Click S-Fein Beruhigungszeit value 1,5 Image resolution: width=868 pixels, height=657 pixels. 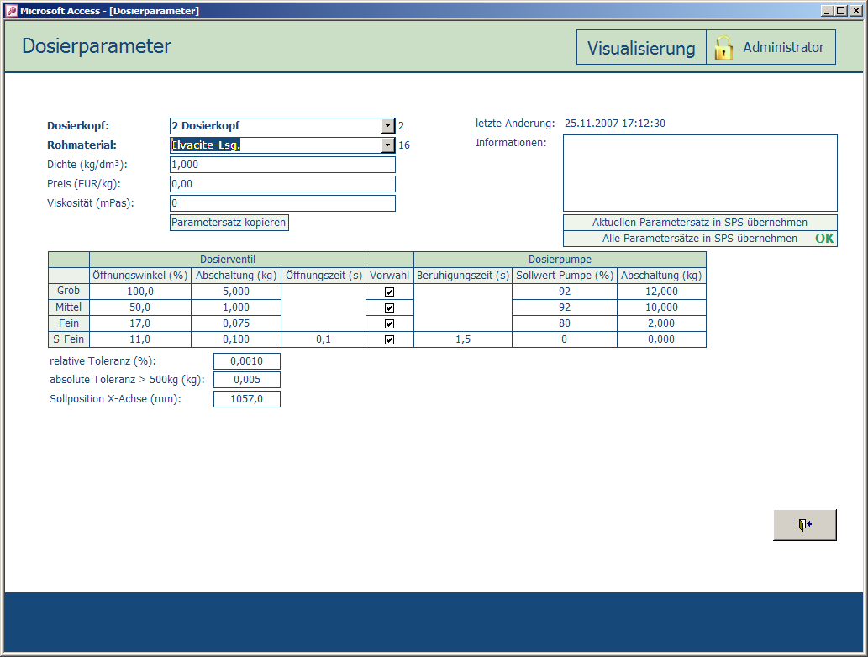463,340
